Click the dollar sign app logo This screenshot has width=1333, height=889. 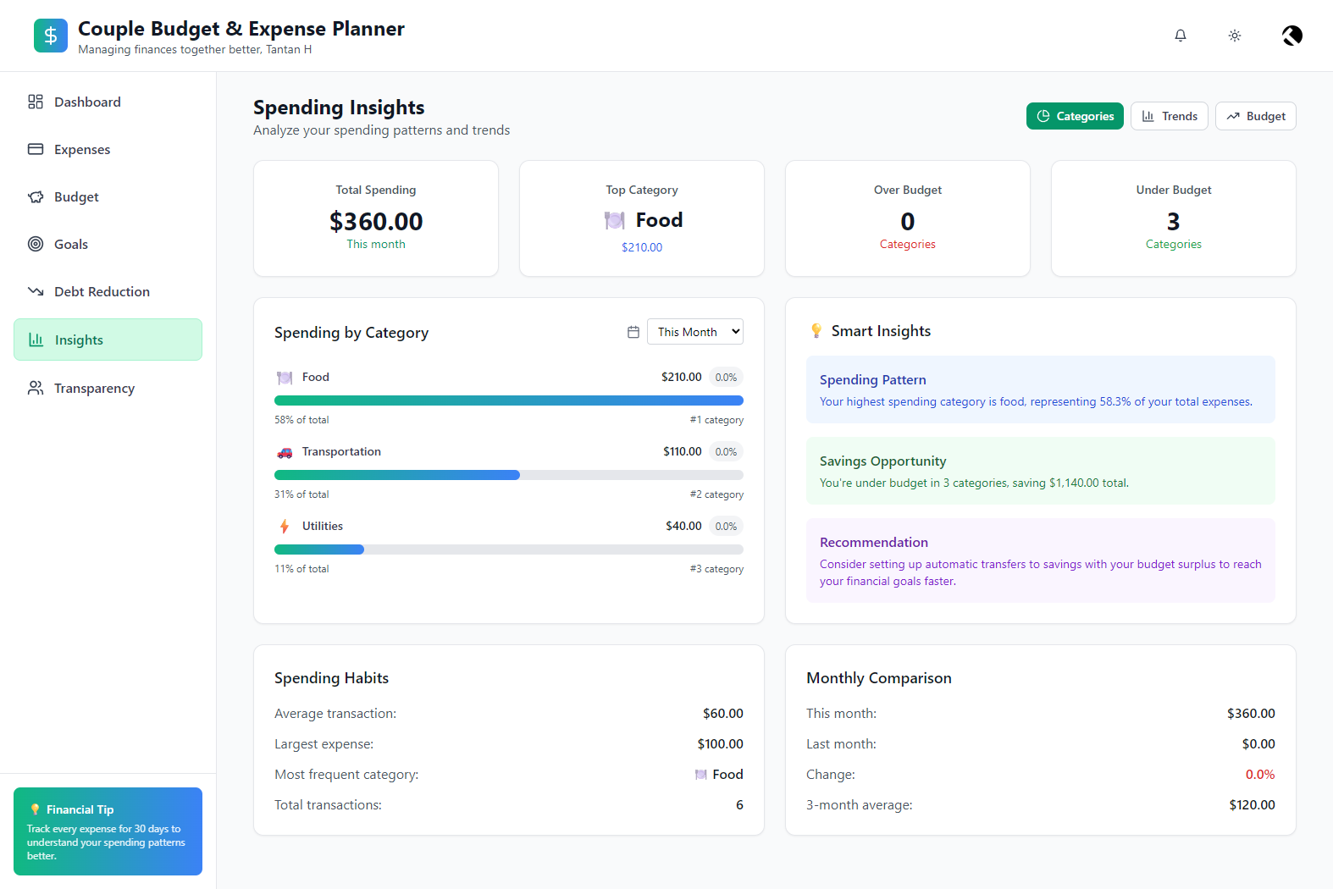[51, 36]
